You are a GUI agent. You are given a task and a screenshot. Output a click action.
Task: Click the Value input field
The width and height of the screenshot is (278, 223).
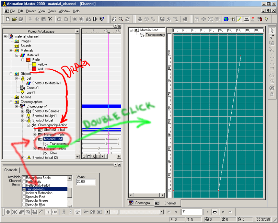coord(85,182)
